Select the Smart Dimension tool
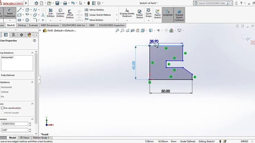Screen dimensions: 255x143 tap(10, 13)
